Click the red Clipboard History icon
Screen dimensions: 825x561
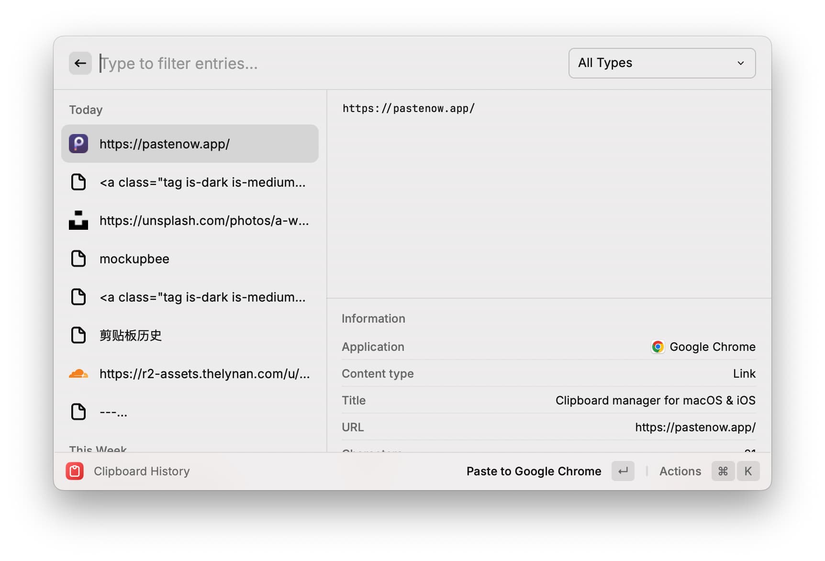(x=75, y=471)
